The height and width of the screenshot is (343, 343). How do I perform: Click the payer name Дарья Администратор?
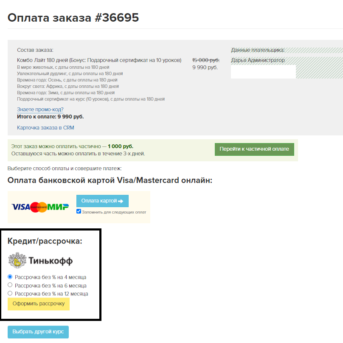tap(258, 60)
